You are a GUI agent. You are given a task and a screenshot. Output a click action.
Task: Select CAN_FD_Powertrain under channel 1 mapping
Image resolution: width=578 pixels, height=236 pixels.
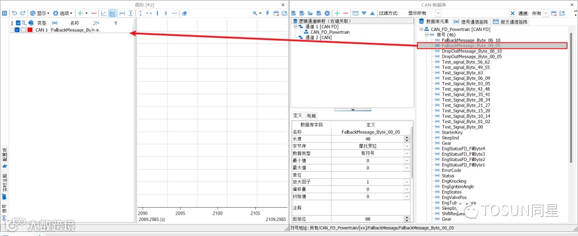coord(330,32)
